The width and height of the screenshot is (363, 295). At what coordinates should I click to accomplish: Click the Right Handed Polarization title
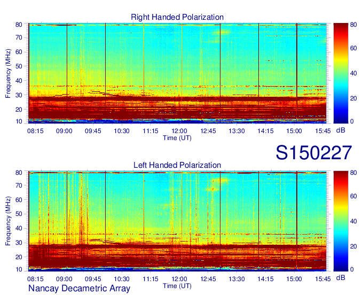[177, 17]
